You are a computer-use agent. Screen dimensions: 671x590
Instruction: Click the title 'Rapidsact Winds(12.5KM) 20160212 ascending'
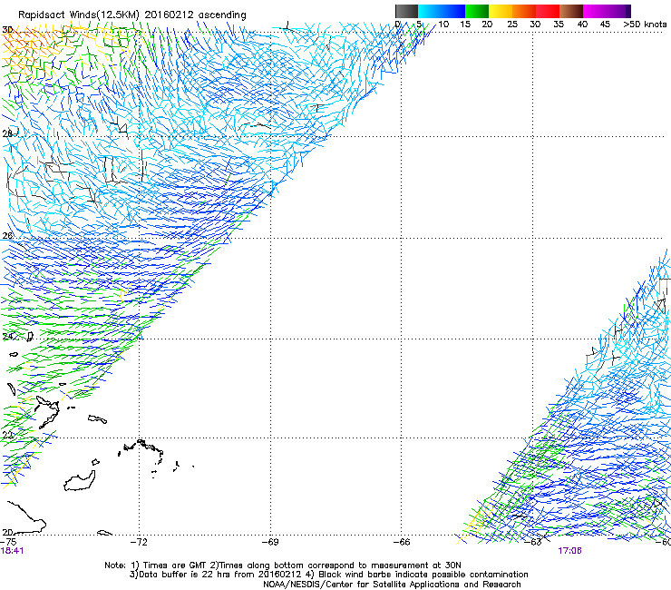[x=132, y=15]
